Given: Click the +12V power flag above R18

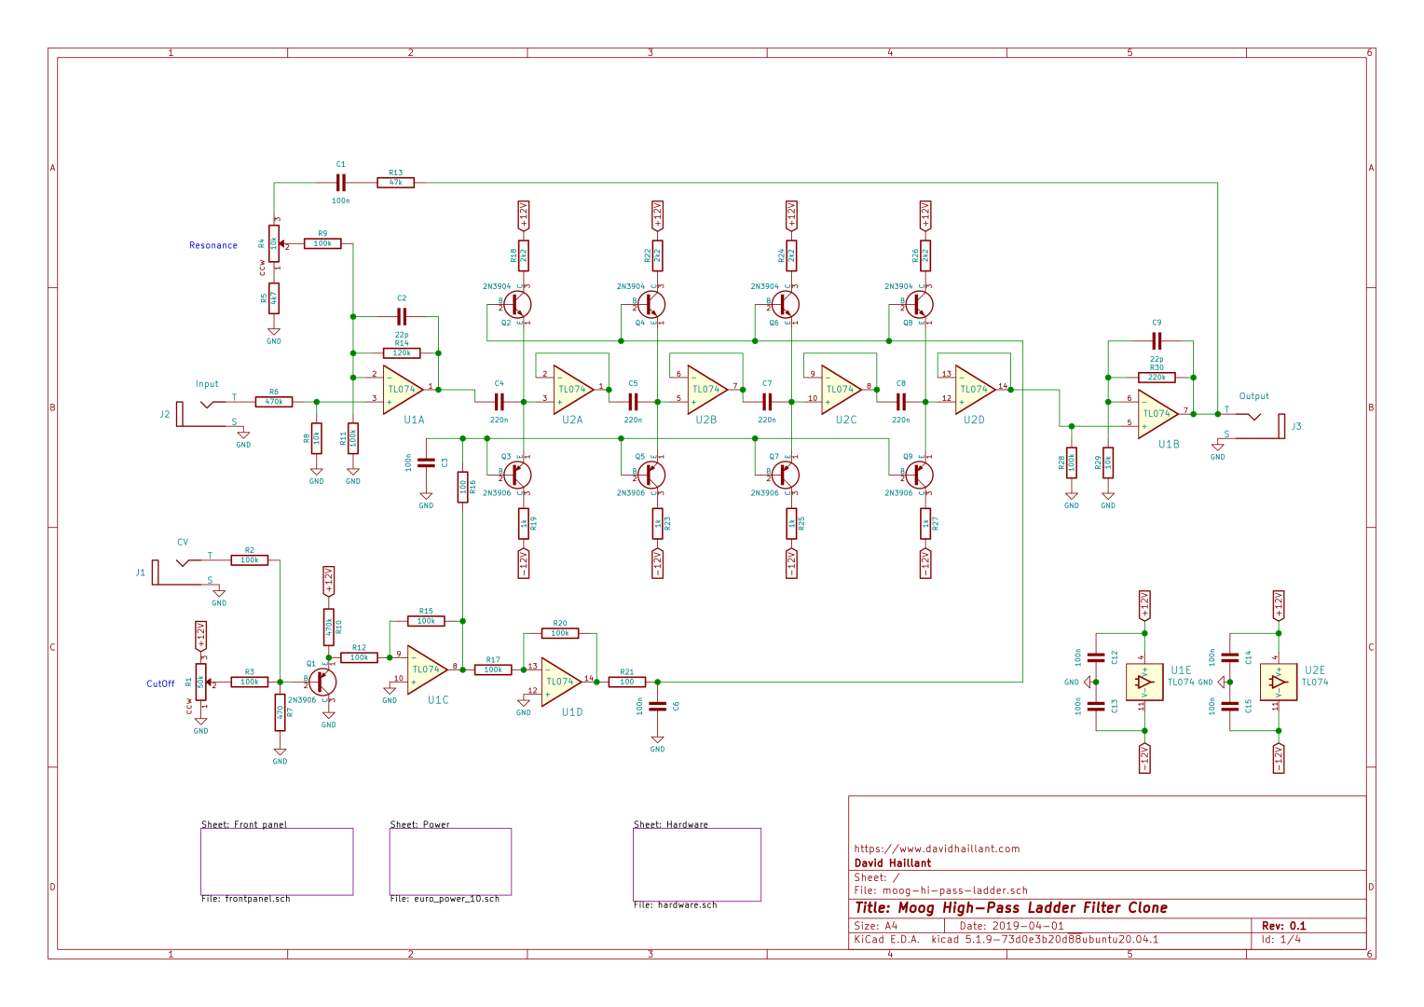Looking at the screenshot, I should point(524,215).
